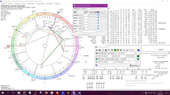Click the strikethrough S icon in dynamics toolbar
The width and height of the screenshot is (170, 95).
85,12
